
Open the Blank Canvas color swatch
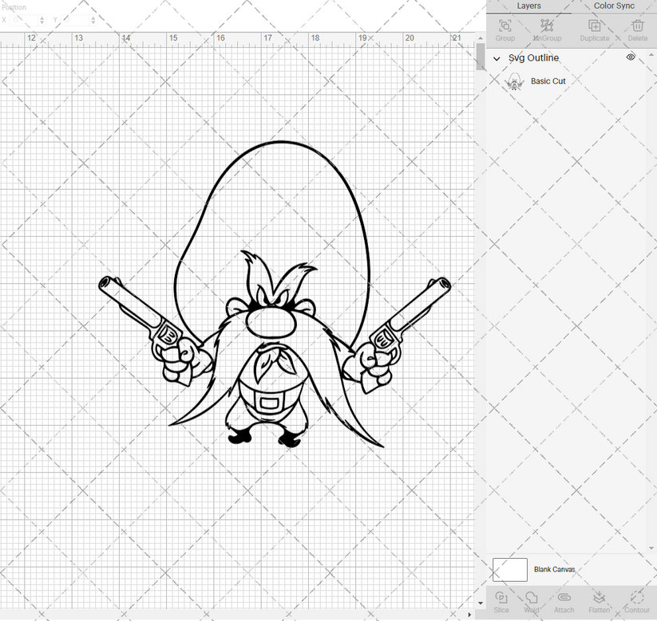coord(511,569)
